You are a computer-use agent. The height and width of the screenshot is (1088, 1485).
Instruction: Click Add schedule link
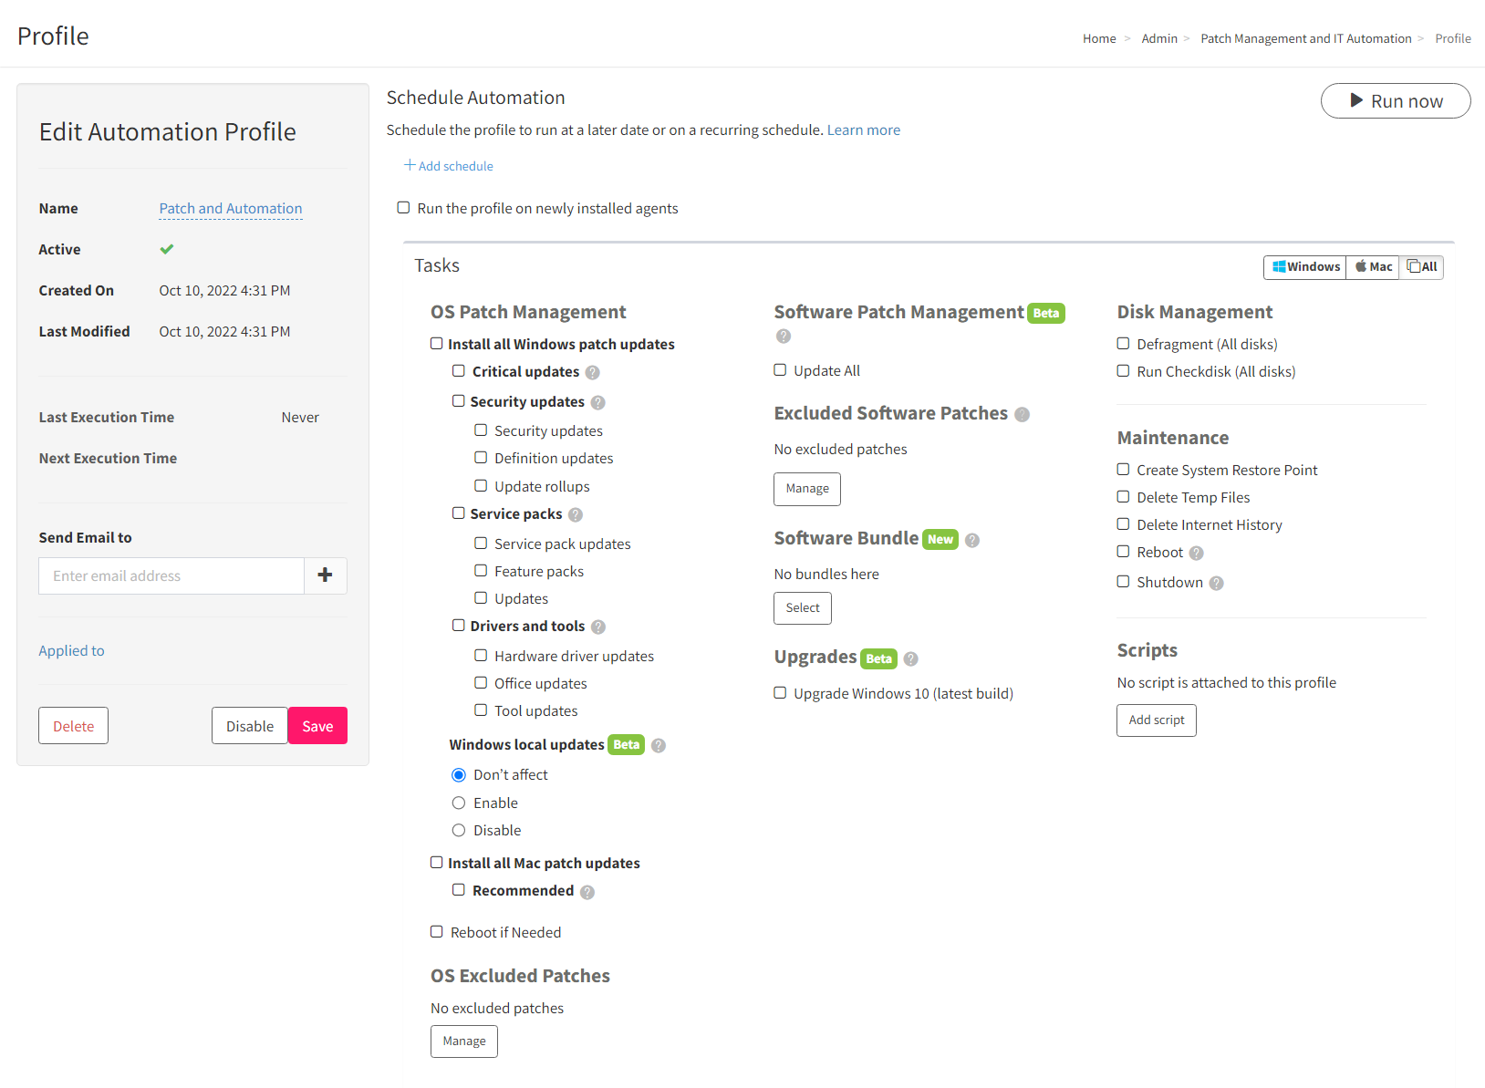pyautogui.click(x=449, y=166)
